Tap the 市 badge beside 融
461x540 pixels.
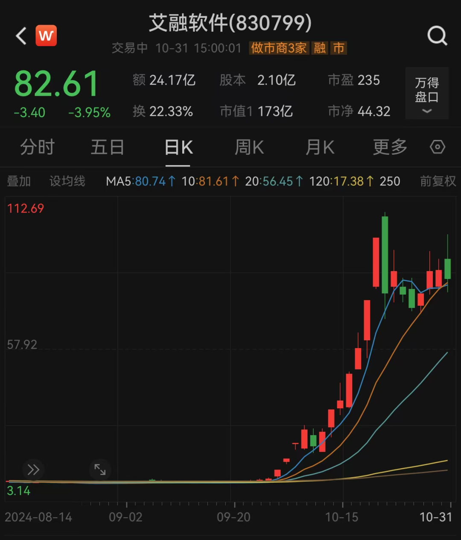point(339,48)
